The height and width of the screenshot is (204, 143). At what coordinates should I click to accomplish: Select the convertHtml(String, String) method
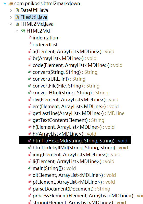[x=71, y=93]
